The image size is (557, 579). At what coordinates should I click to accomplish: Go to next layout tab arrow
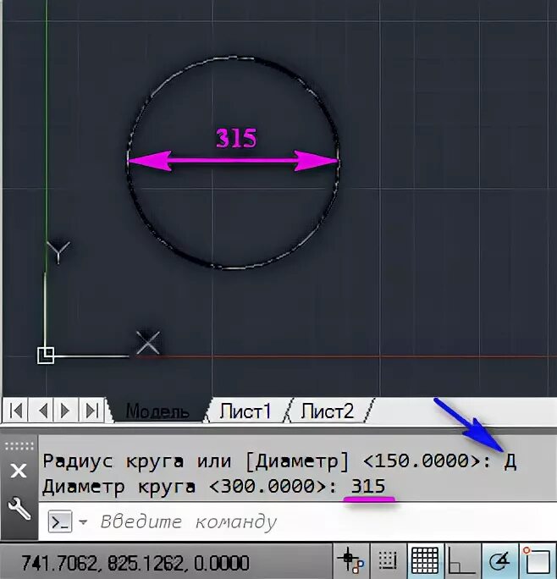66,411
